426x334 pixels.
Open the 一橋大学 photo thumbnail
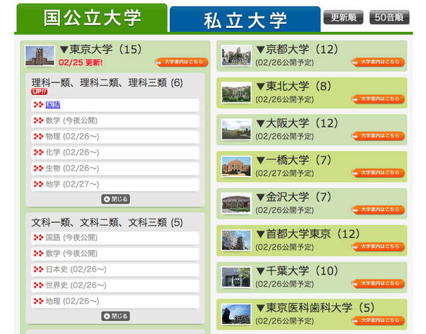point(236,166)
